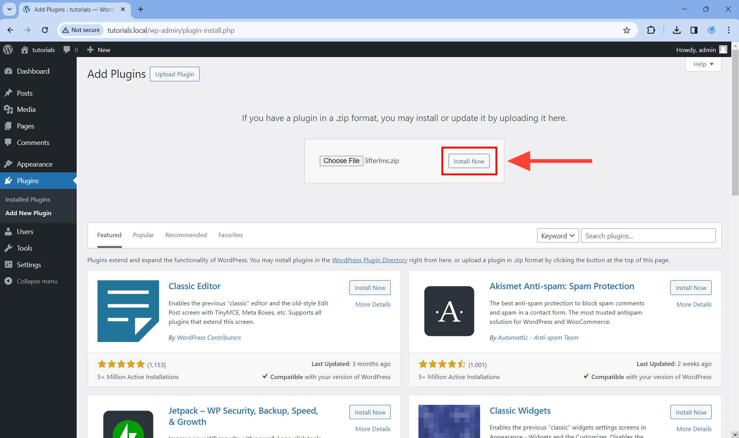Open the Users section

(x=25, y=231)
